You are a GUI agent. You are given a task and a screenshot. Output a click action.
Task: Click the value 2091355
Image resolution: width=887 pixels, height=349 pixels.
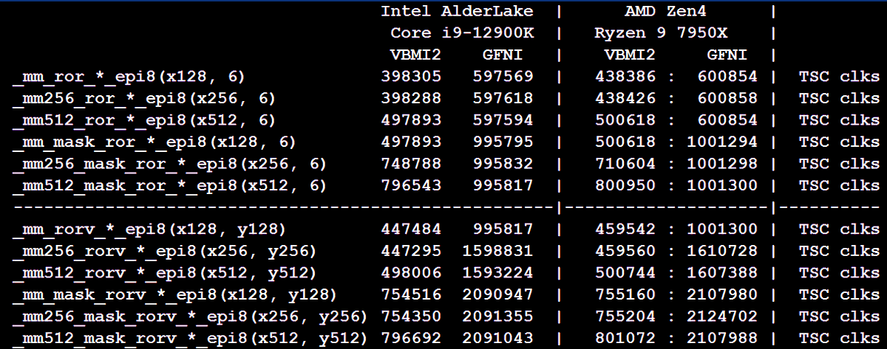coord(497,317)
